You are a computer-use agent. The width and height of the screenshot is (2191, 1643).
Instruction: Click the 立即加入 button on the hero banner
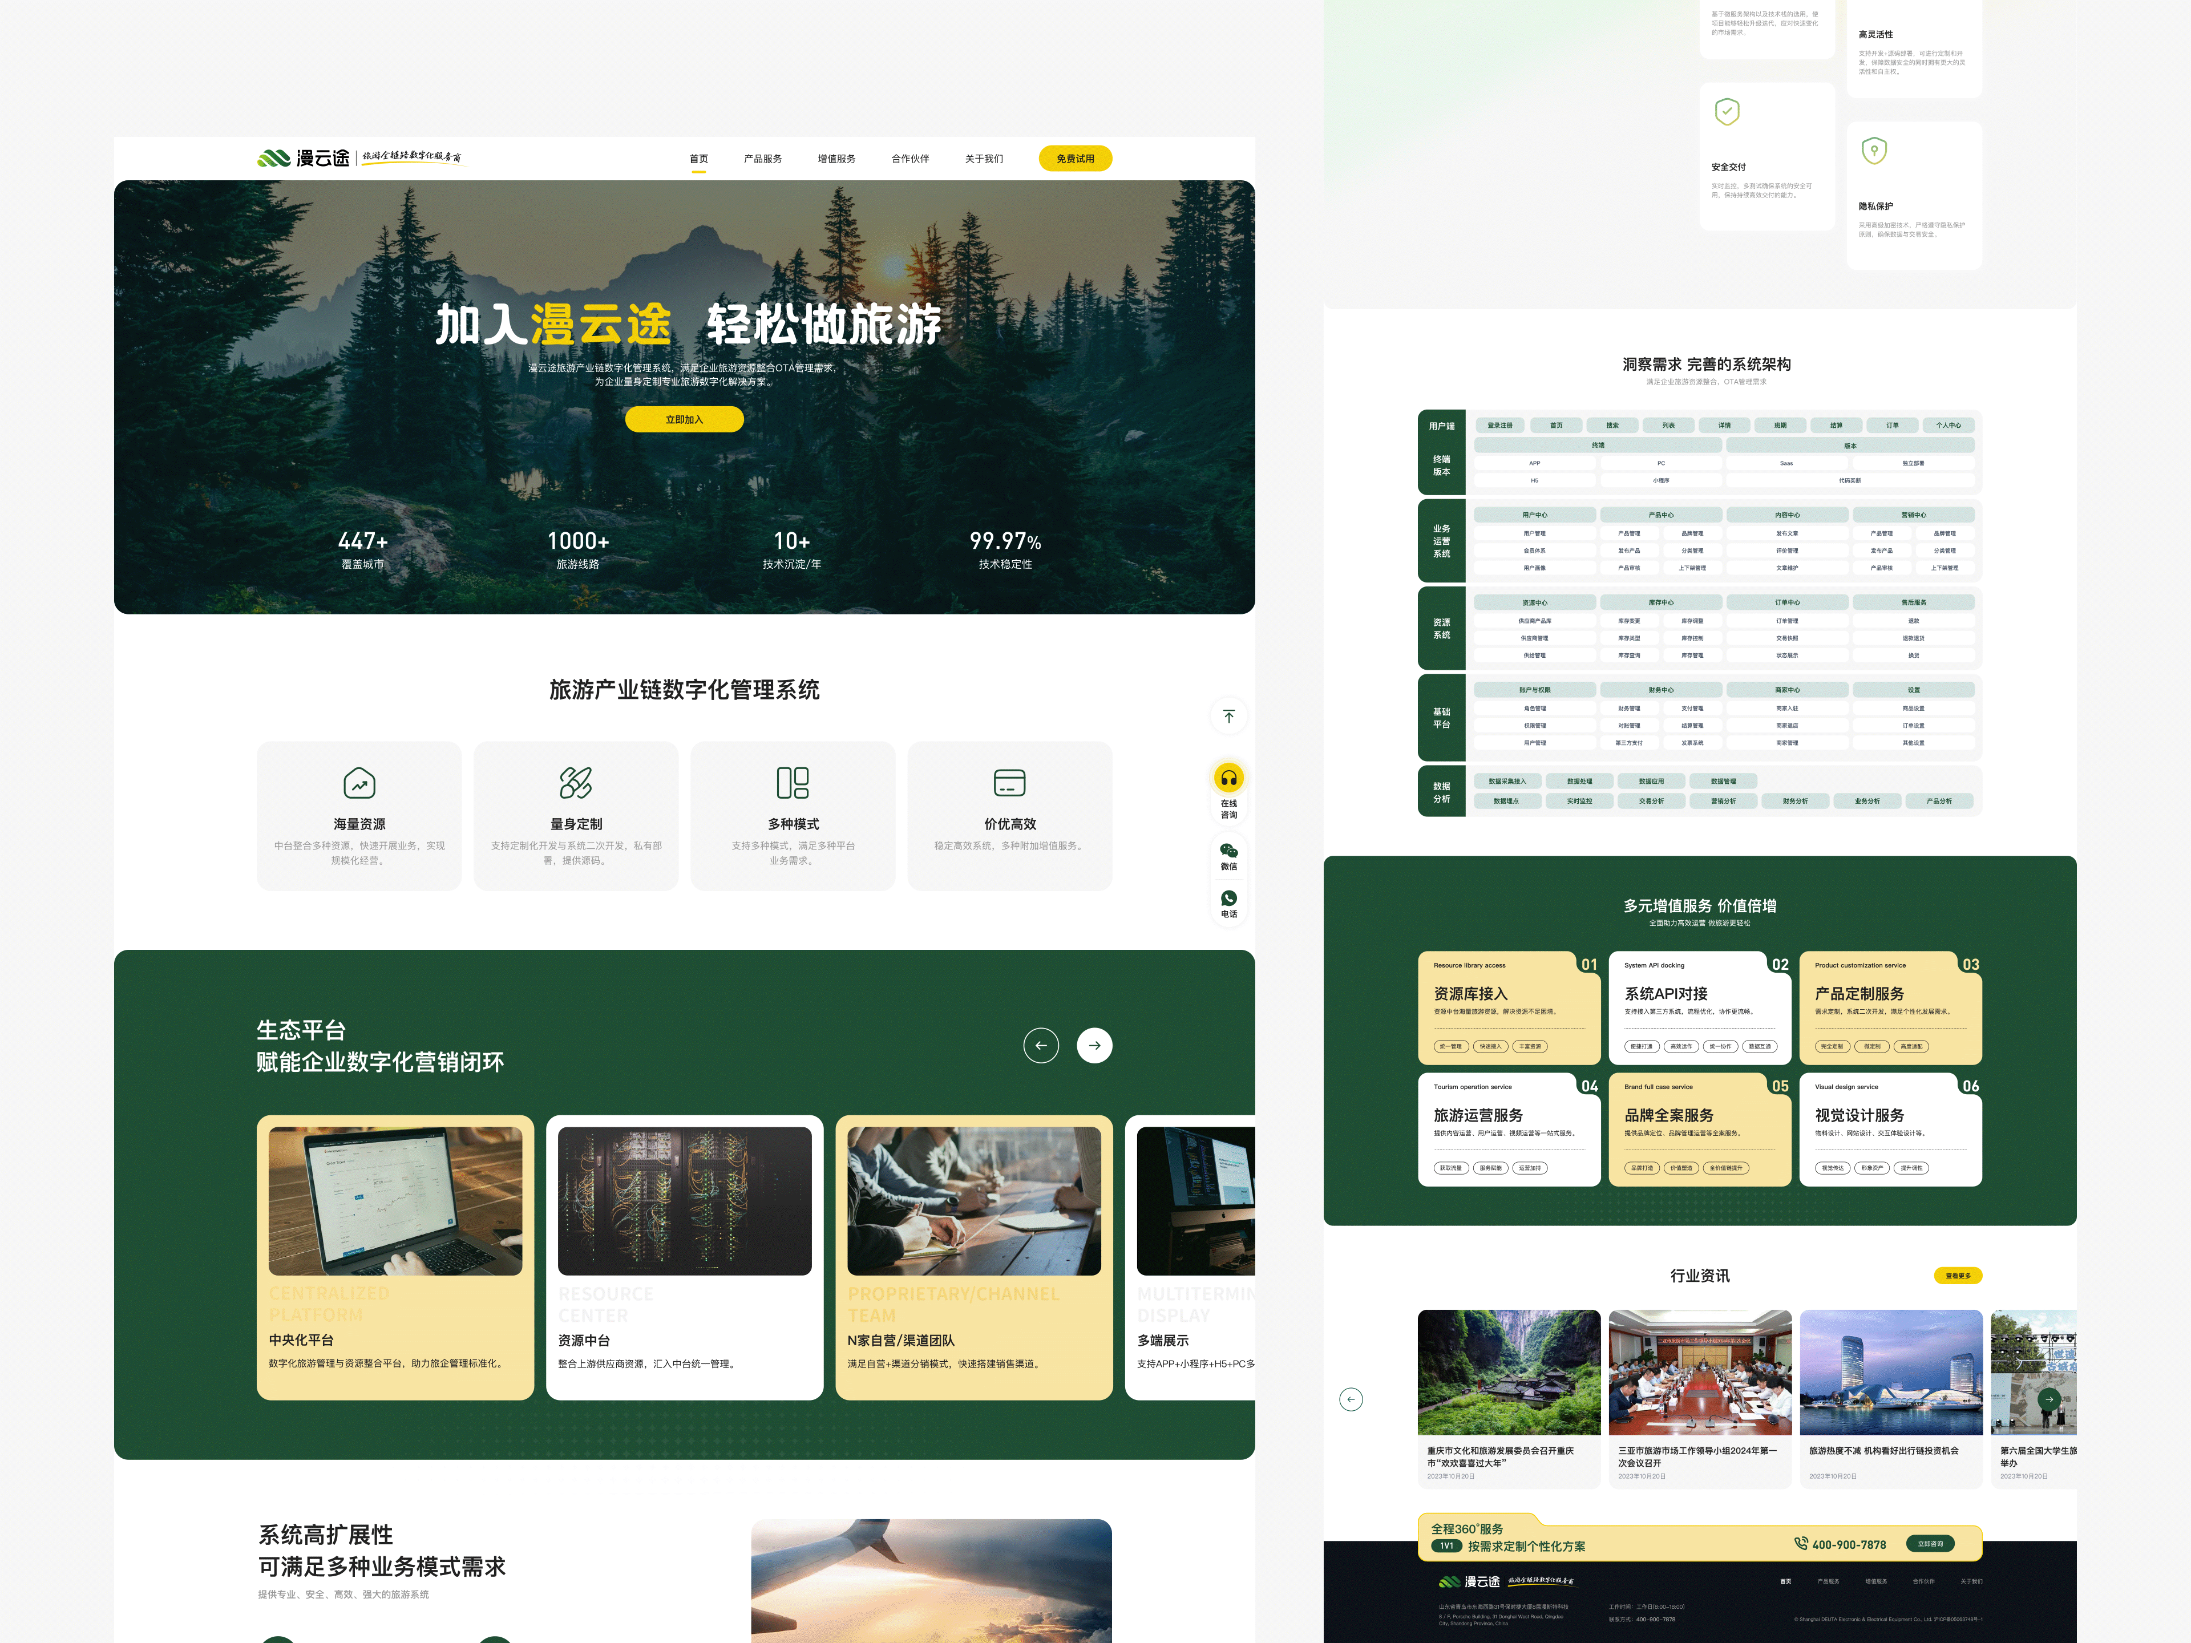click(x=684, y=419)
